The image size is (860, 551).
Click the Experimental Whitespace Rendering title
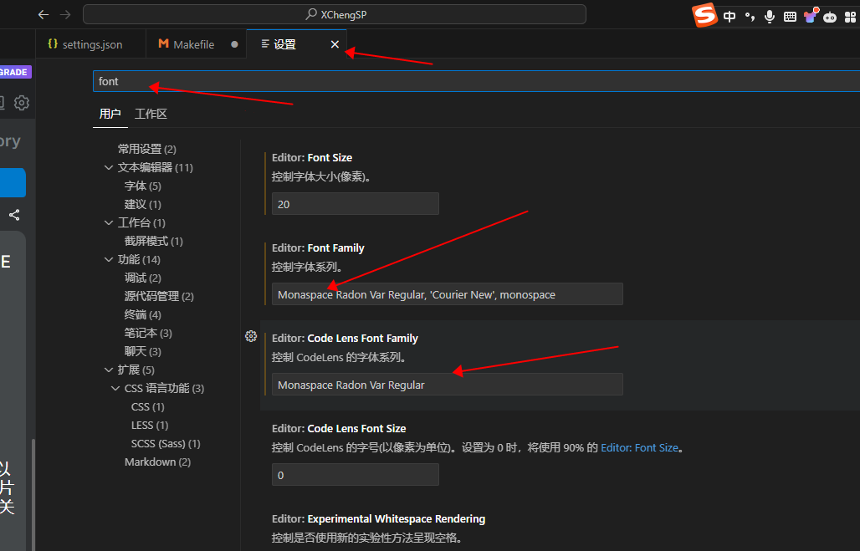(378, 518)
